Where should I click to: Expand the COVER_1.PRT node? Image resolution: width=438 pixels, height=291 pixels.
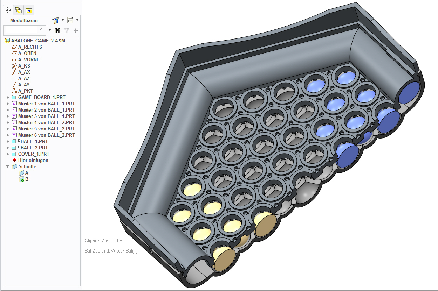[8, 154]
